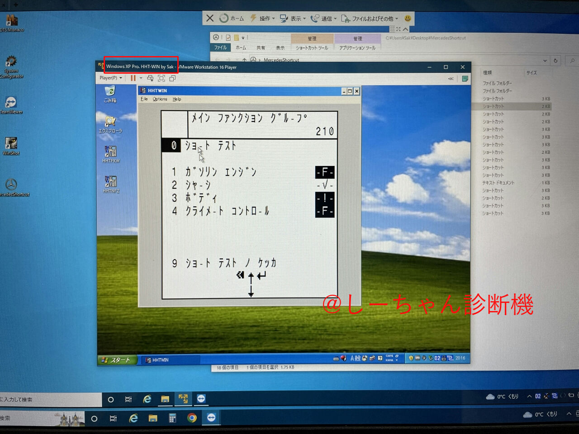Send Ctrl+Alt+Del via VMware toolbar icon

pyautogui.click(x=150, y=78)
